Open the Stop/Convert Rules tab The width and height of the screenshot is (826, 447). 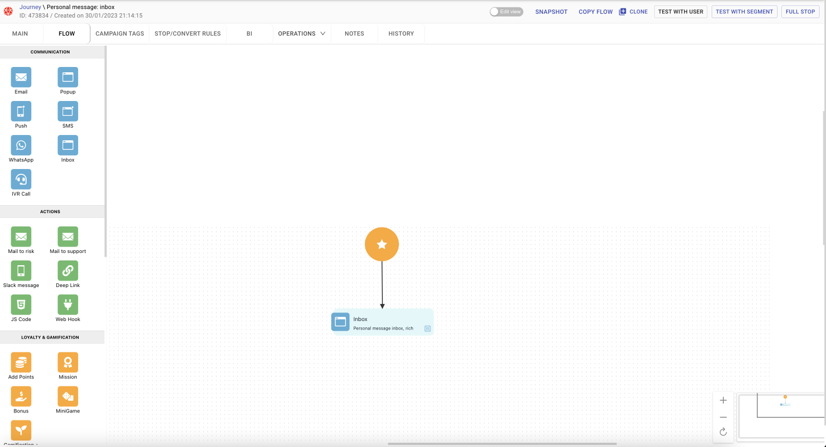coord(188,33)
